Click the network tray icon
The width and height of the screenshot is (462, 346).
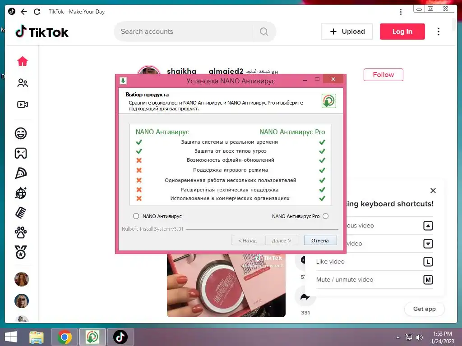[x=409, y=337]
